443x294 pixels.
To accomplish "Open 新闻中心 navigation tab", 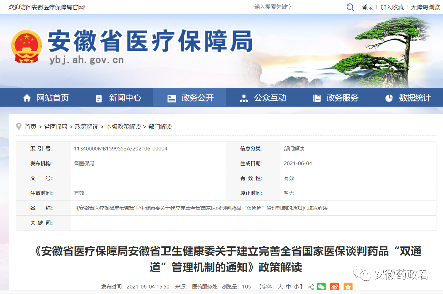I will [x=118, y=98].
